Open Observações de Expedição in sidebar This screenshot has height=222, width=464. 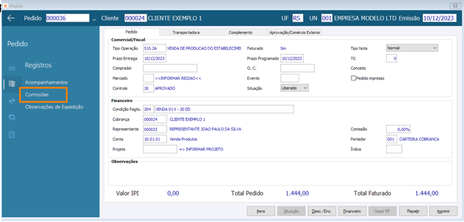tap(54, 107)
